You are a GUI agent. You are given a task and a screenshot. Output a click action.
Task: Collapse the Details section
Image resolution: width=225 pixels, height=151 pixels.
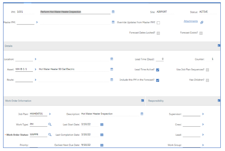(x=219, y=46)
